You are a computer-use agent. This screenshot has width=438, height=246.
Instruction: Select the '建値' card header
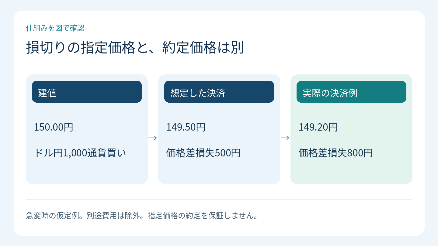[x=87, y=92]
